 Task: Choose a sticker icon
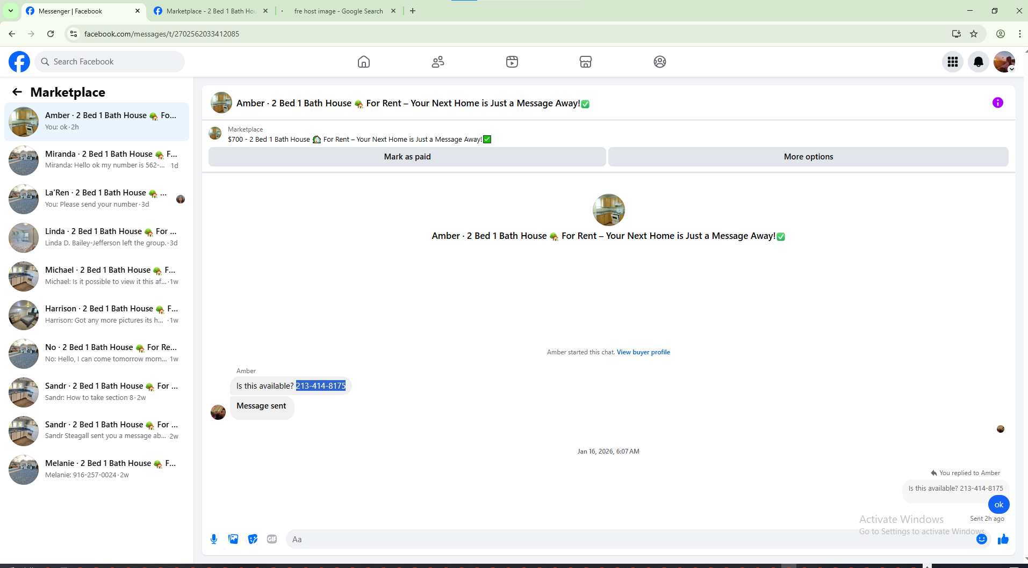tap(253, 539)
